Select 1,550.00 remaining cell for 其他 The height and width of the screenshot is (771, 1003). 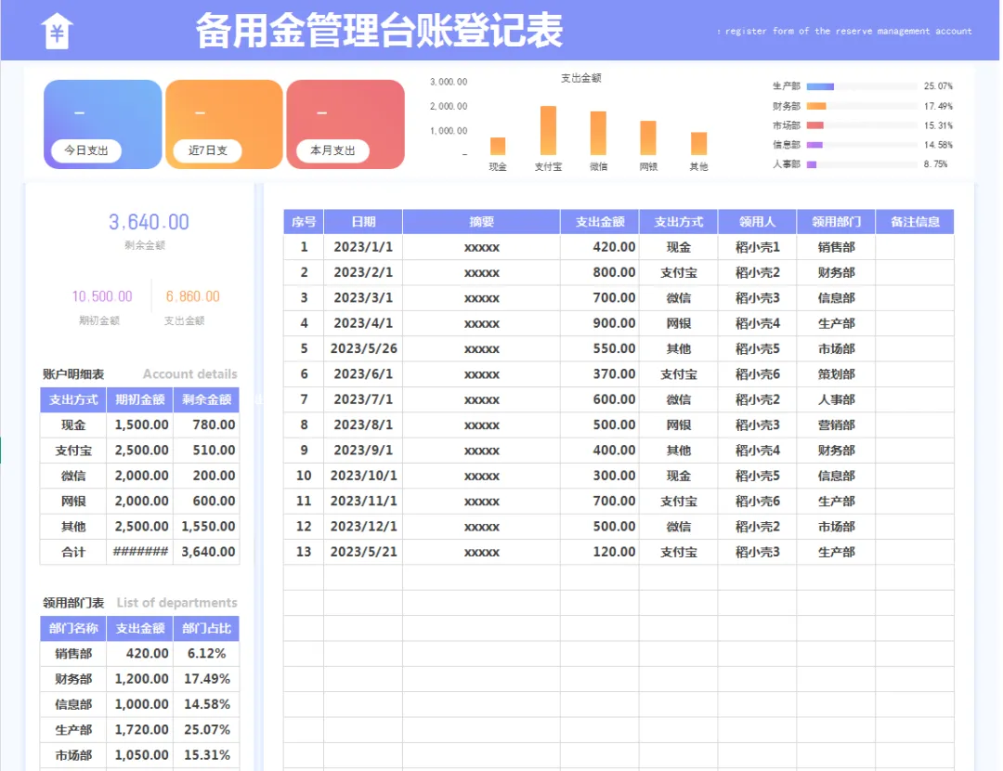(x=206, y=527)
